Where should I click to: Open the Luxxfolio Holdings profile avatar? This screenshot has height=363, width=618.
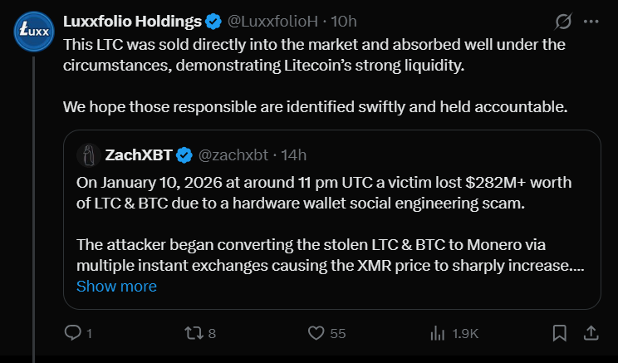(33, 31)
